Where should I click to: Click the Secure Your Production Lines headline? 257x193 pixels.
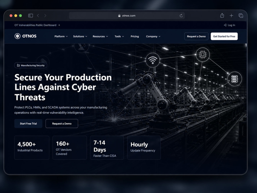coord(63,87)
